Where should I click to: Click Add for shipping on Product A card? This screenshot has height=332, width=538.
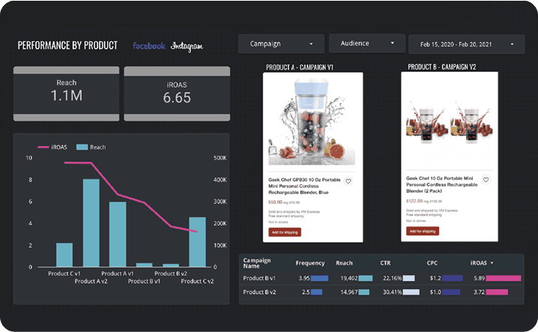[285, 232]
